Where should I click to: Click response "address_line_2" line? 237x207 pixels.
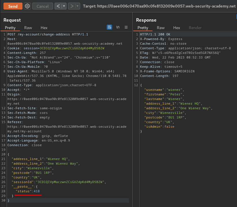click(178, 108)
